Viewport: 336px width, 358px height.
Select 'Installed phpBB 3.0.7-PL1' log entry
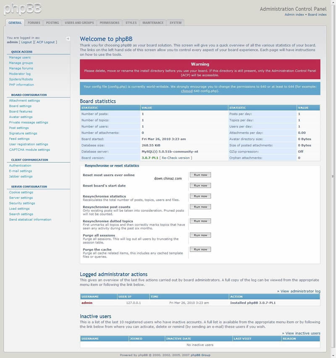253,303
